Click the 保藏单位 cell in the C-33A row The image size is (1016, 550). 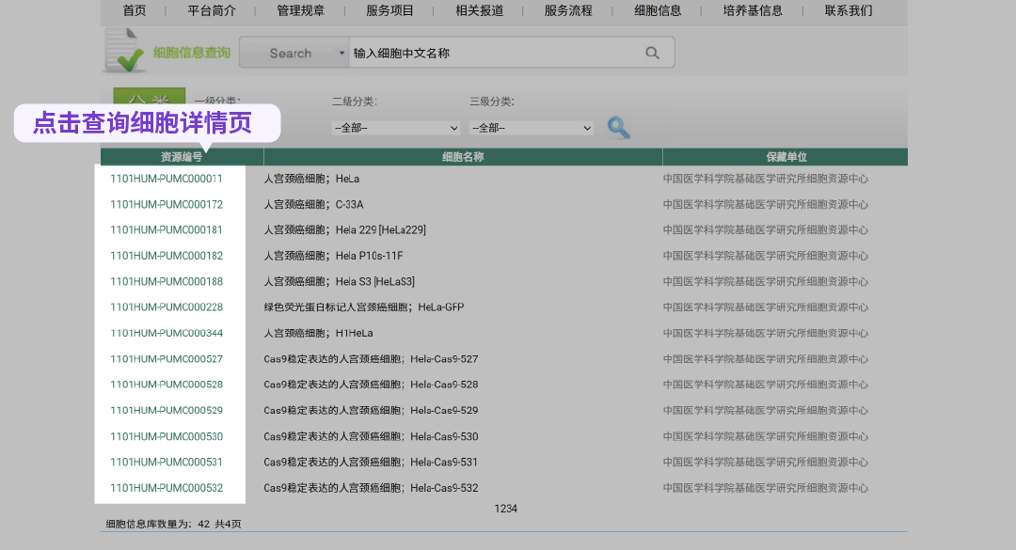tap(765, 205)
